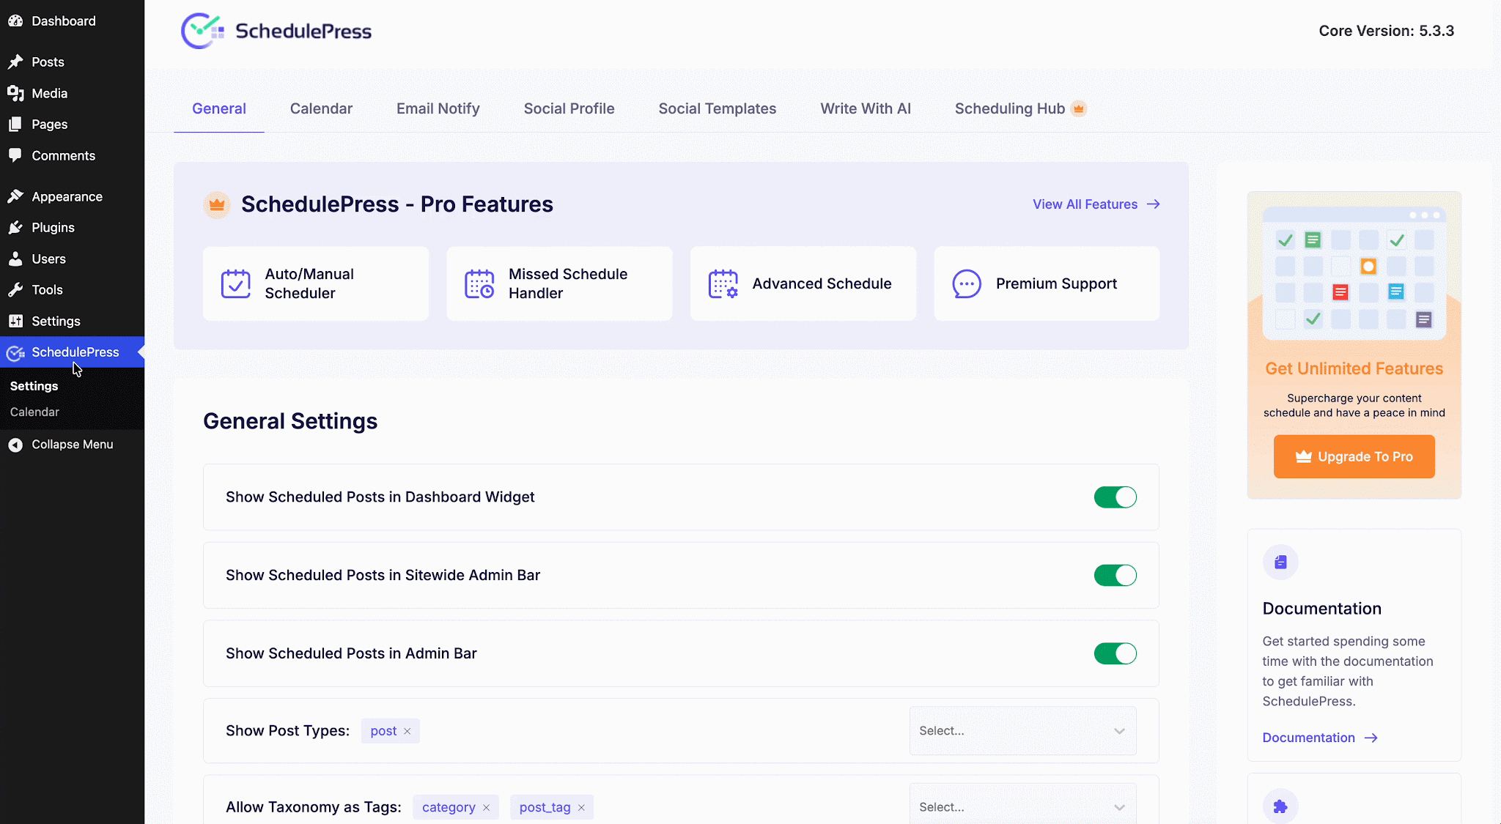Screen dimensions: 1501x824
Task: Click the SchedulePress wordmark in header
Action: click(303, 31)
